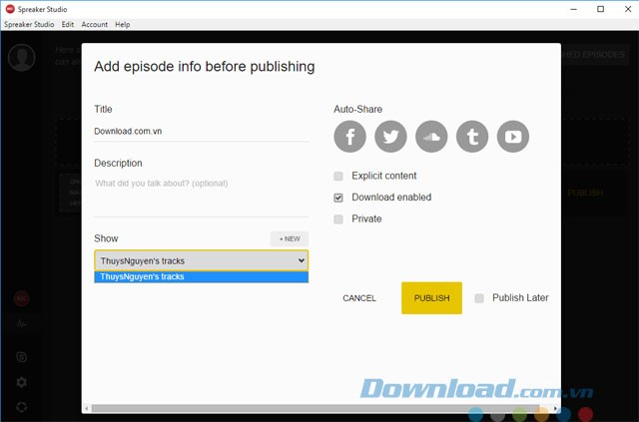Open the Edit menu

(x=68, y=24)
